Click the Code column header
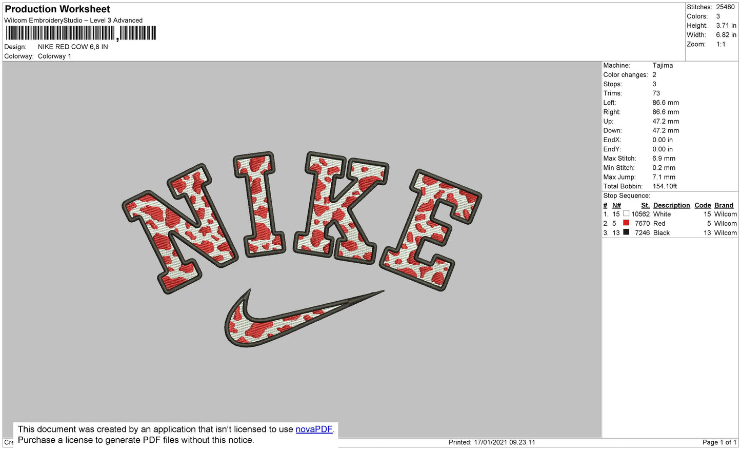 [x=703, y=205]
